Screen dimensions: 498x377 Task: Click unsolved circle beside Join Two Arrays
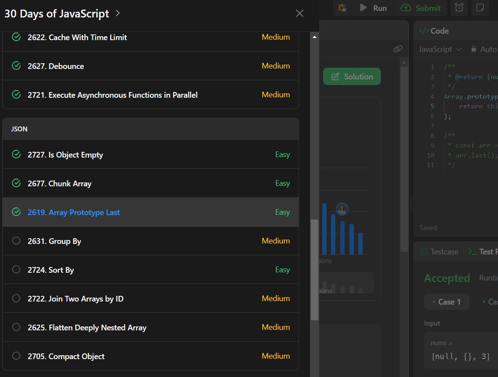point(16,298)
